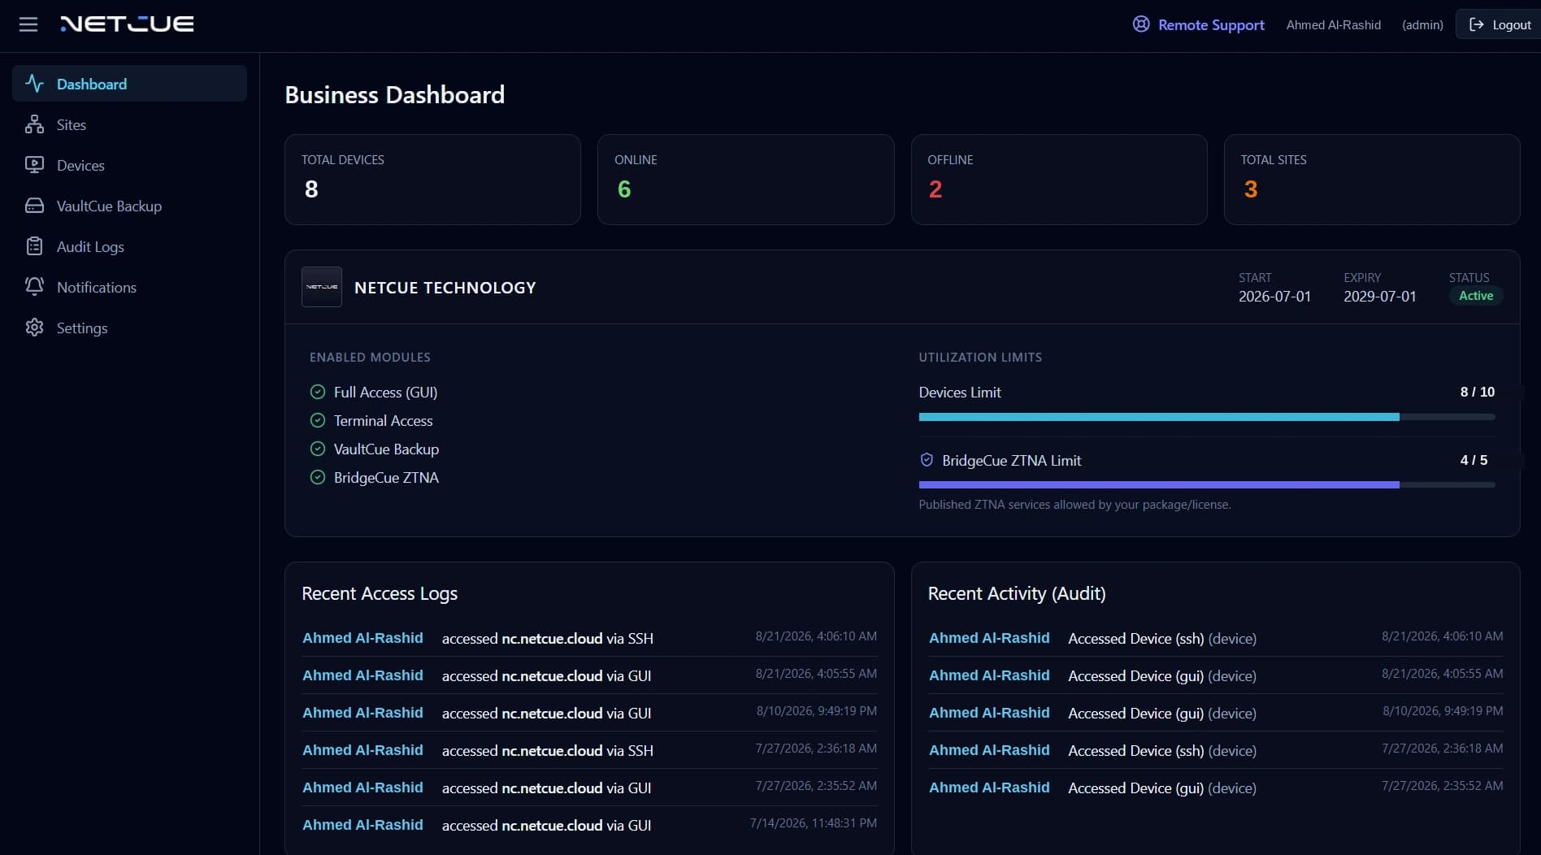
Task: Click the Sites network icon
Action: (x=34, y=124)
